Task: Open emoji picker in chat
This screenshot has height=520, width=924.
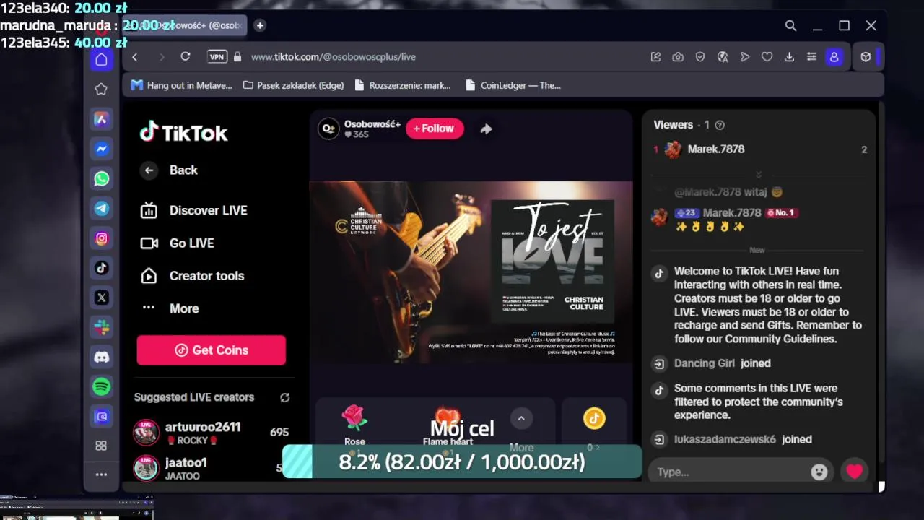Action: click(x=819, y=472)
